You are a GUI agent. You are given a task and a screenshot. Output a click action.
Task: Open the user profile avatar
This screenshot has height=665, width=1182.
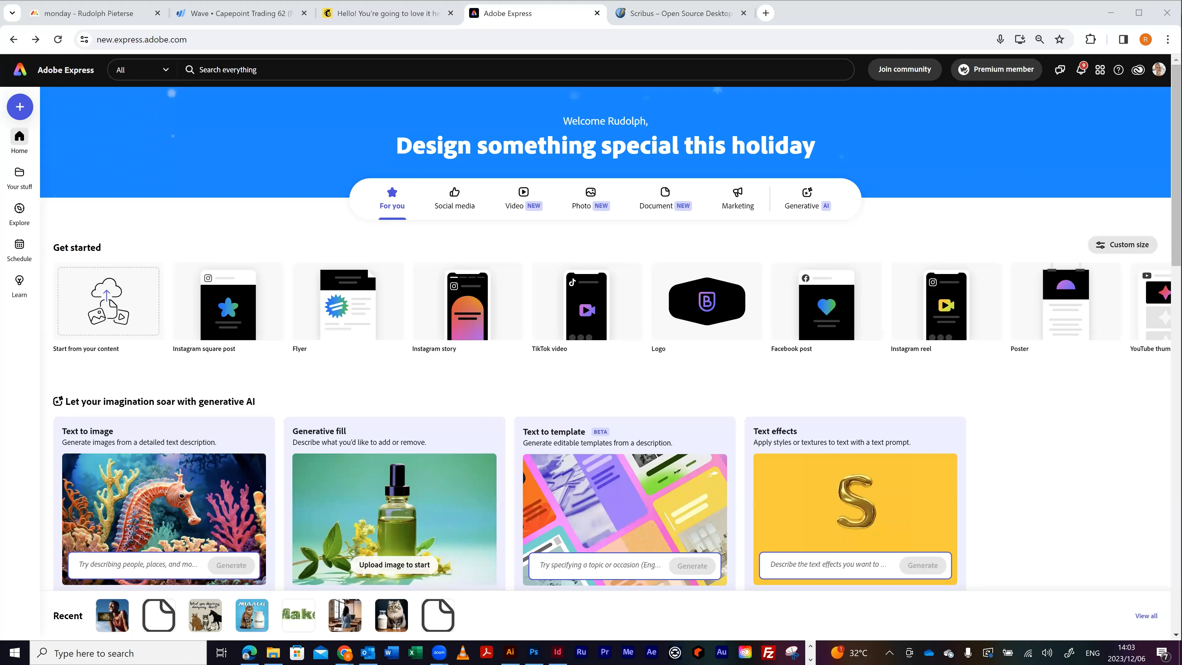(1159, 69)
